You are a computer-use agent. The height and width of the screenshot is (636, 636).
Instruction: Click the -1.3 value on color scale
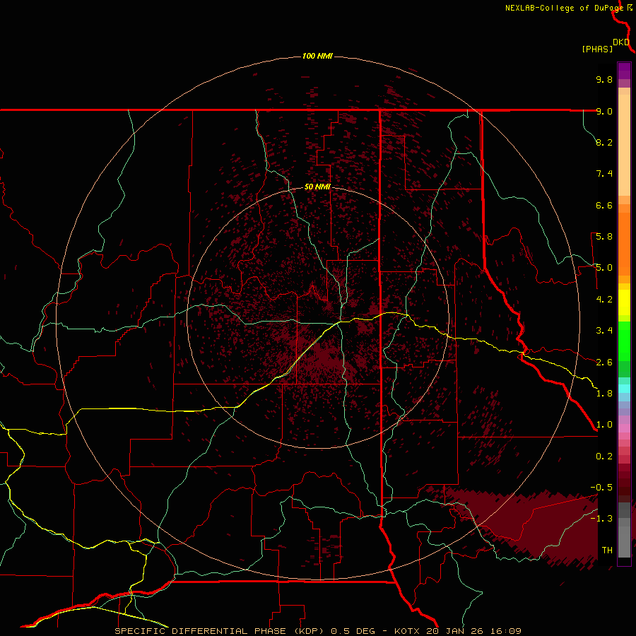(601, 519)
